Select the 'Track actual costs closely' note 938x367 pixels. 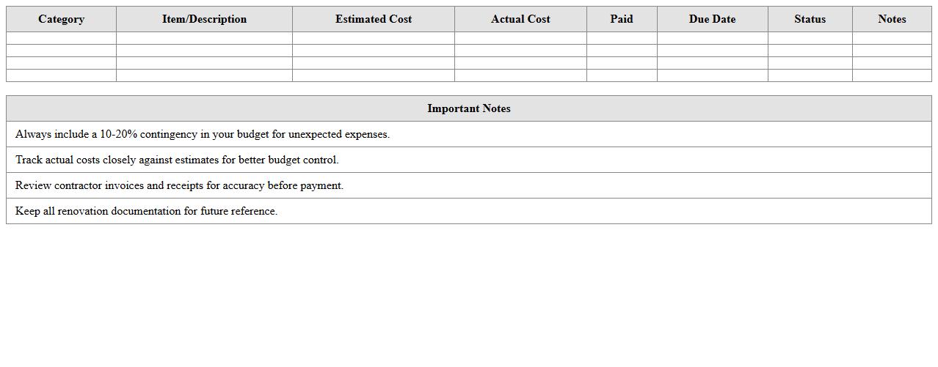click(177, 160)
